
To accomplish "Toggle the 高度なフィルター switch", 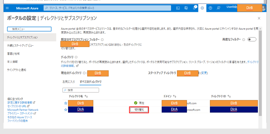I will point(252,39).
